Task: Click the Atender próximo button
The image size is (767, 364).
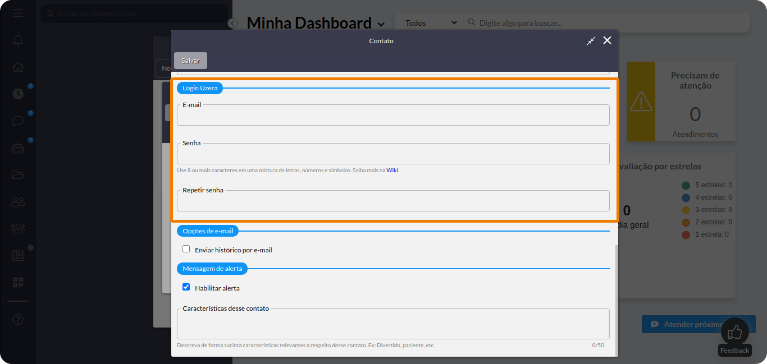Action: click(x=698, y=324)
